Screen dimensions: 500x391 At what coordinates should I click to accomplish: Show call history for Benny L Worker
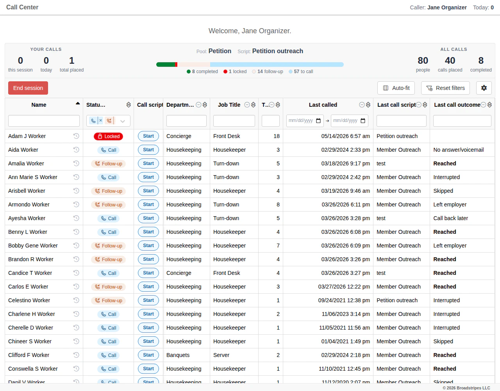tap(76, 232)
